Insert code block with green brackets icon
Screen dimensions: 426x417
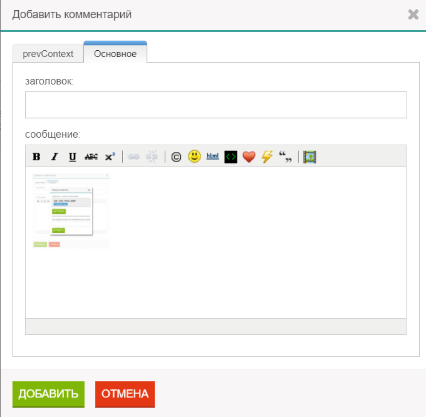click(x=230, y=157)
